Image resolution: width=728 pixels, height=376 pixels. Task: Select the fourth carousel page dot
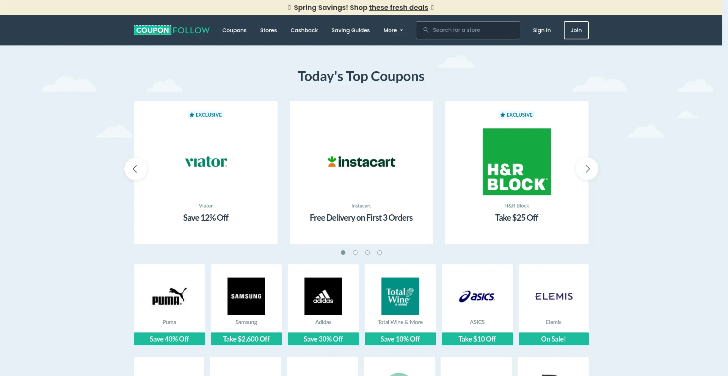click(x=380, y=253)
